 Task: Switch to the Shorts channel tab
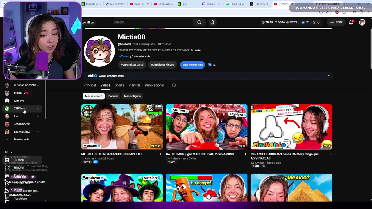119,85
